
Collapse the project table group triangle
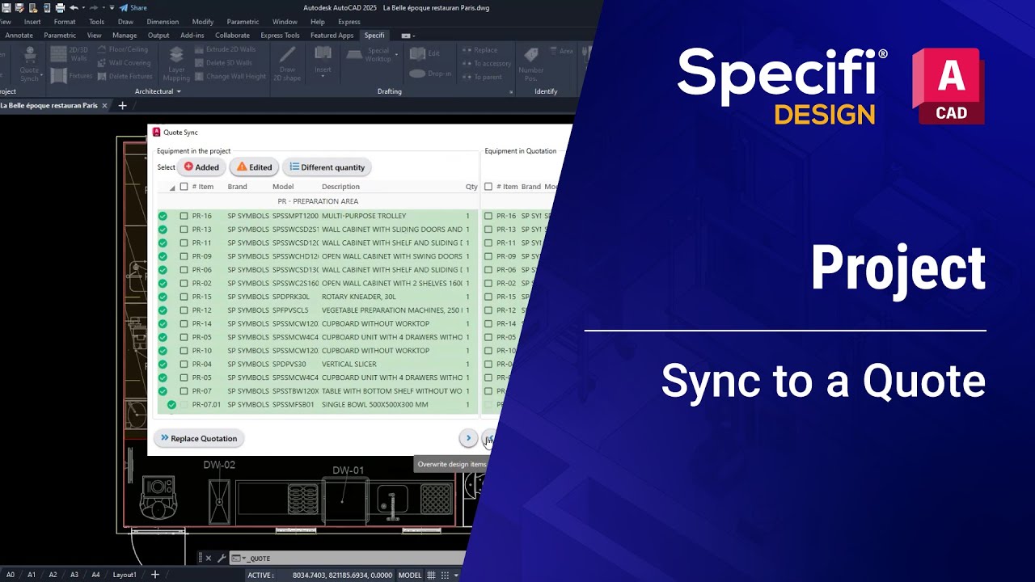click(x=171, y=188)
